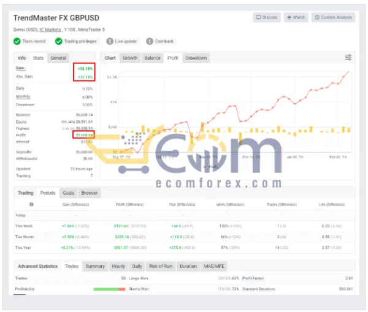Click the Profitability green-red bar
The height and width of the screenshot is (312, 368).
(109, 289)
